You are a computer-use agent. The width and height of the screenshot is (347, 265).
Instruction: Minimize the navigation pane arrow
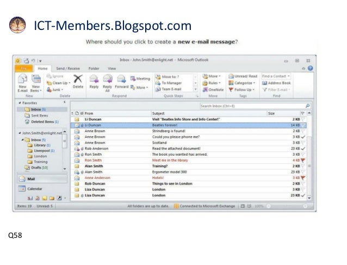pyautogui.click(x=64, y=102)
